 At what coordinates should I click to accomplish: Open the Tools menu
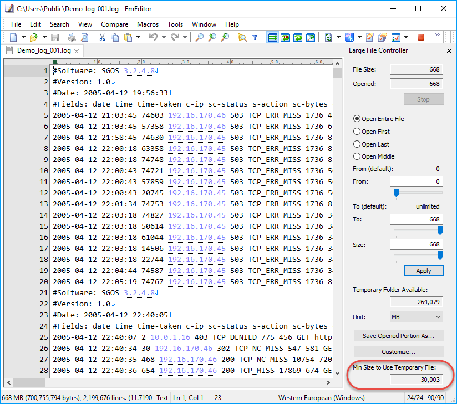click(175, 24)
